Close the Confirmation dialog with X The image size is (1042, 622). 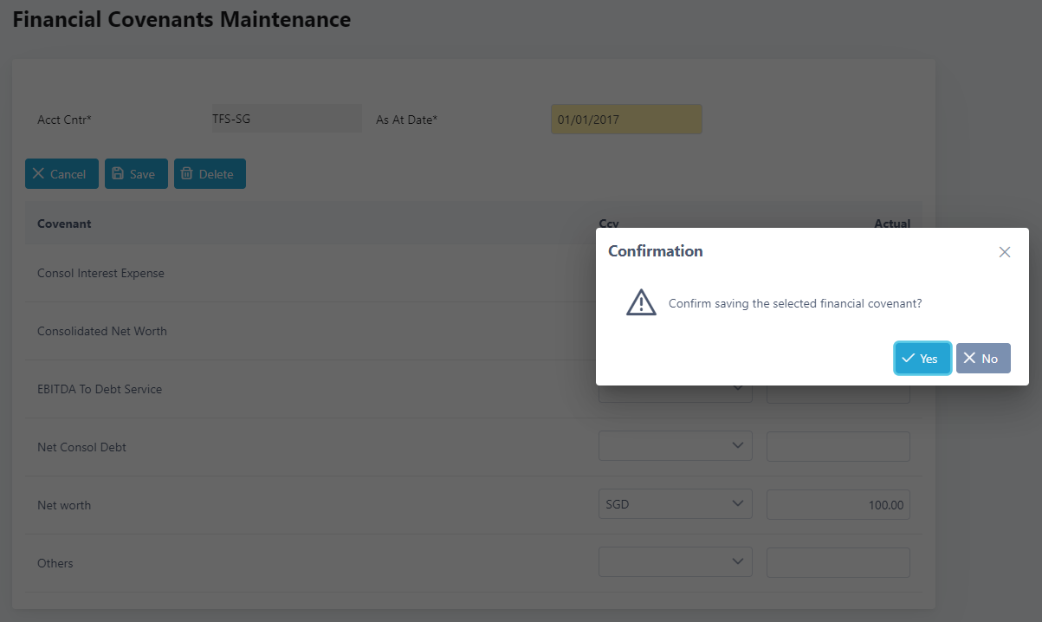1004,252
